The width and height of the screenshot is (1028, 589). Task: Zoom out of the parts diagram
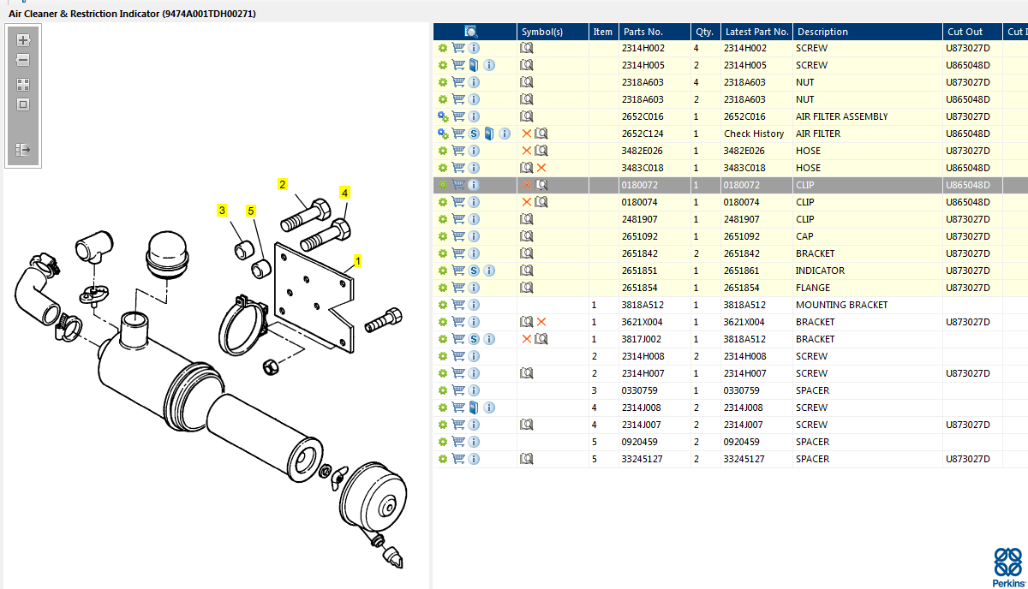pos(23,61)
